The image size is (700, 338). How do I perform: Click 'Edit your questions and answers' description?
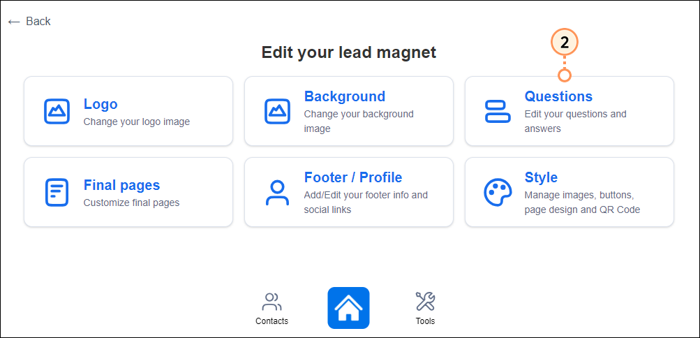click(576, 122)
